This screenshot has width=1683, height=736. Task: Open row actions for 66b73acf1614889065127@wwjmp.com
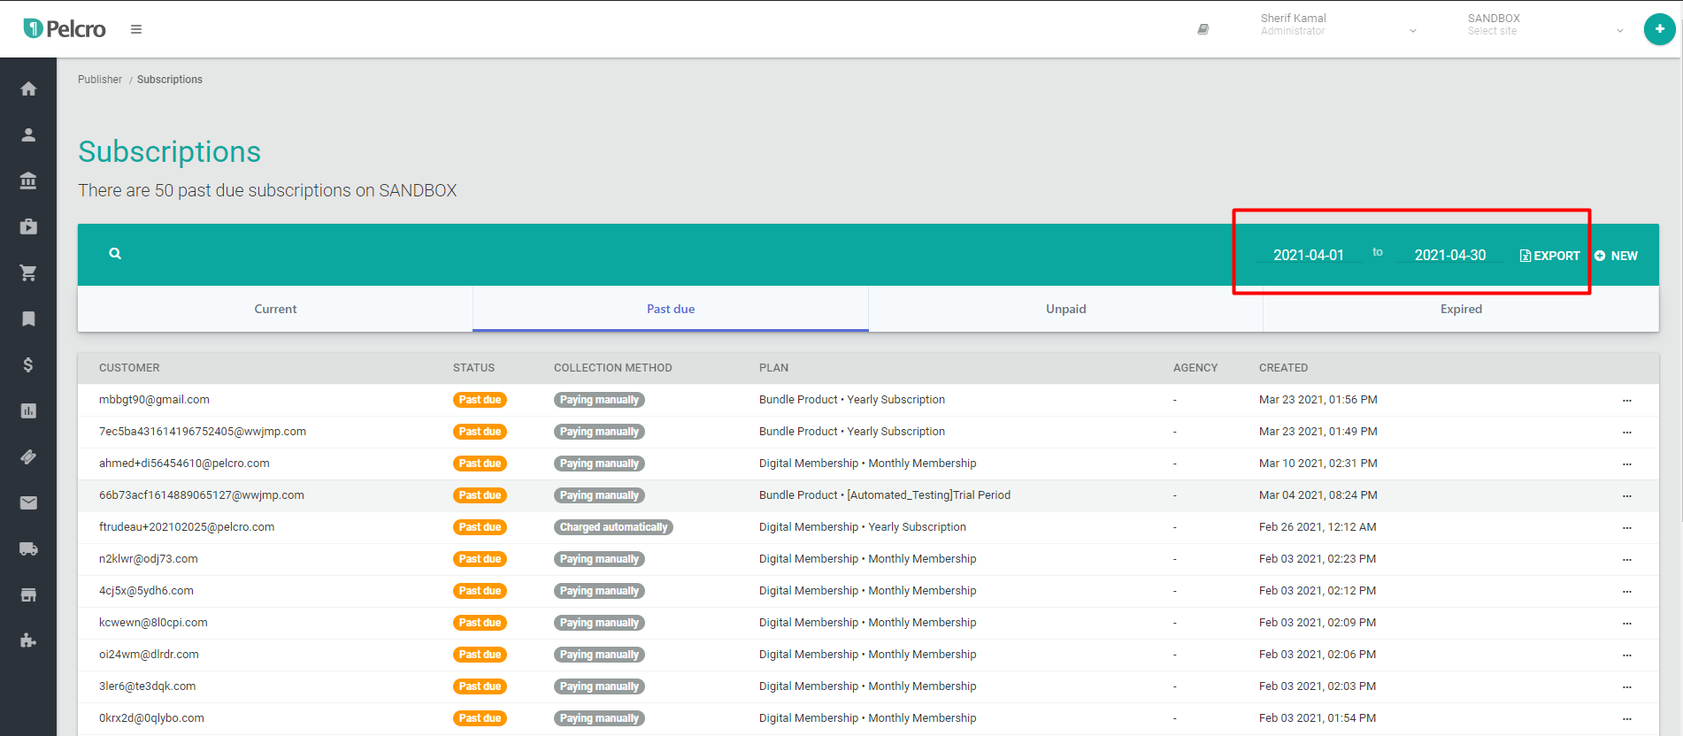(1626, 496)
